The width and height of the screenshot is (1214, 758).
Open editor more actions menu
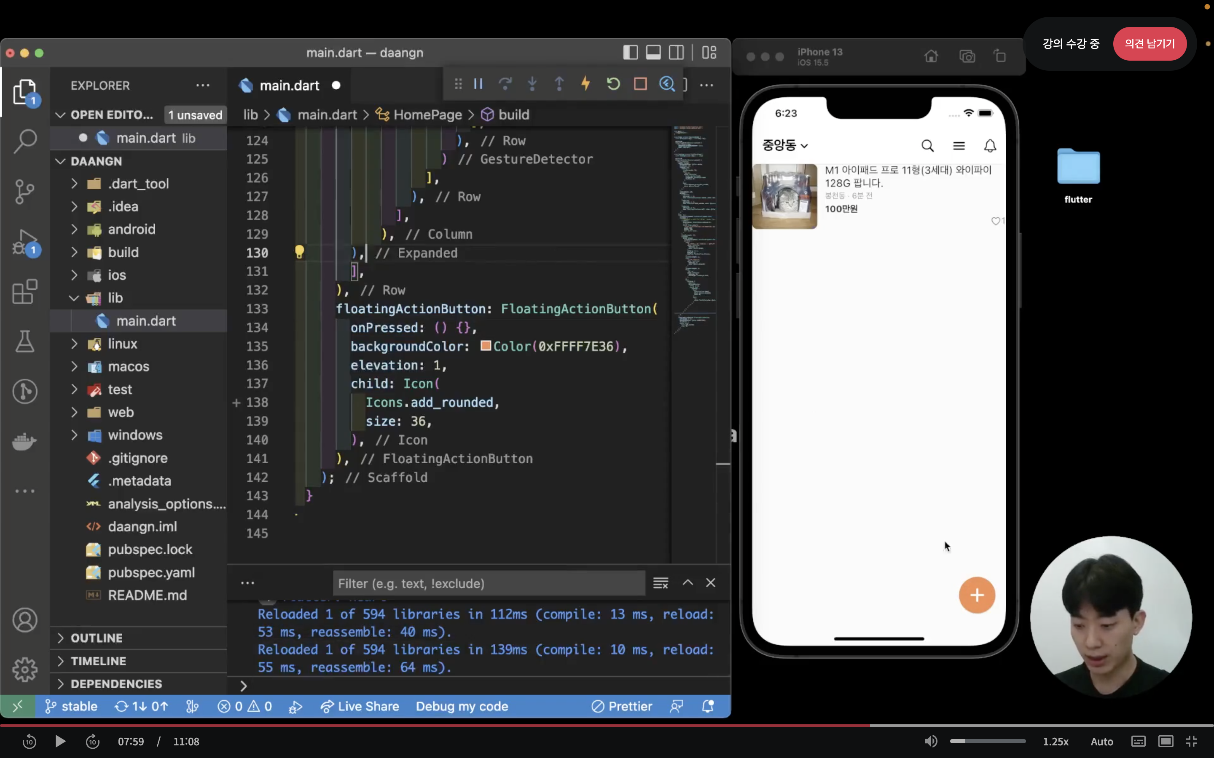(x=706, y=85)
